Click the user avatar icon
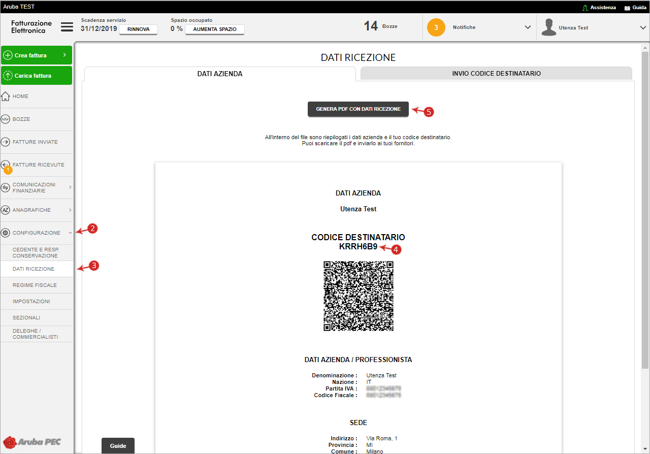 coord(548,27)
